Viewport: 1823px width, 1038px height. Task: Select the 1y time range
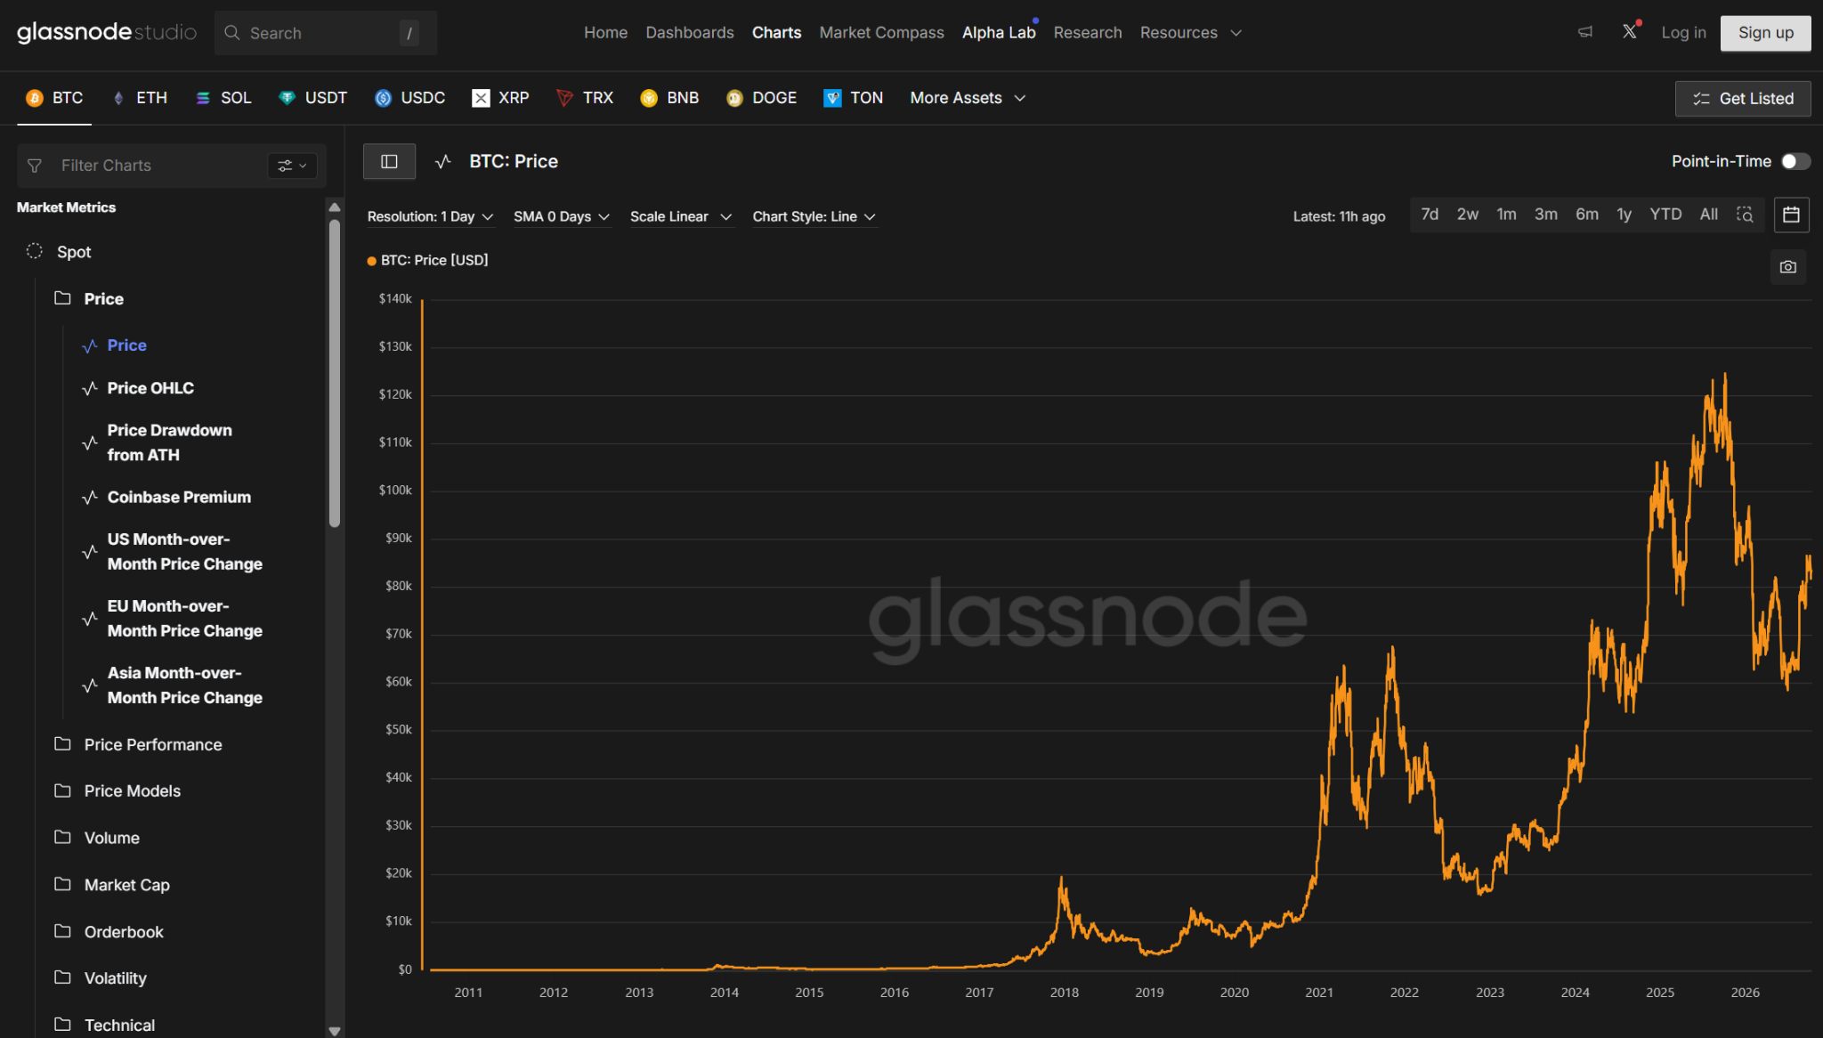click(1624, 215)
